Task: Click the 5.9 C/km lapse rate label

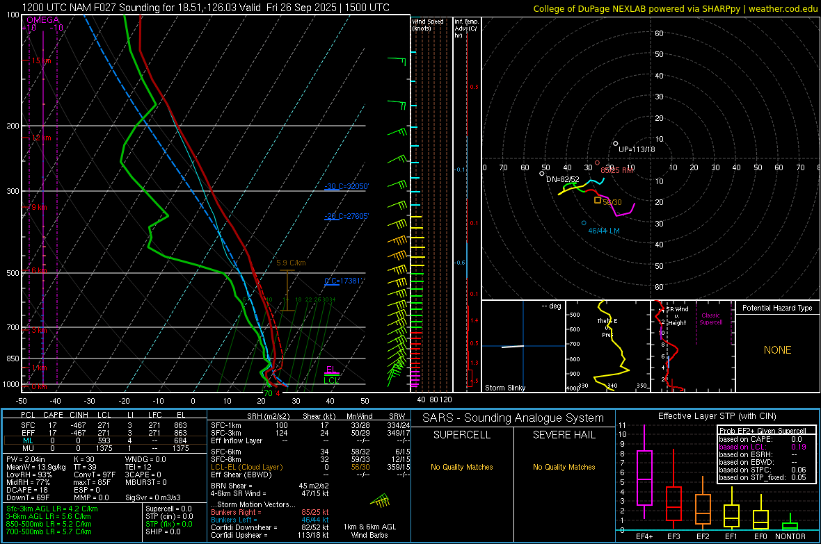Action: tap(291, 263)
